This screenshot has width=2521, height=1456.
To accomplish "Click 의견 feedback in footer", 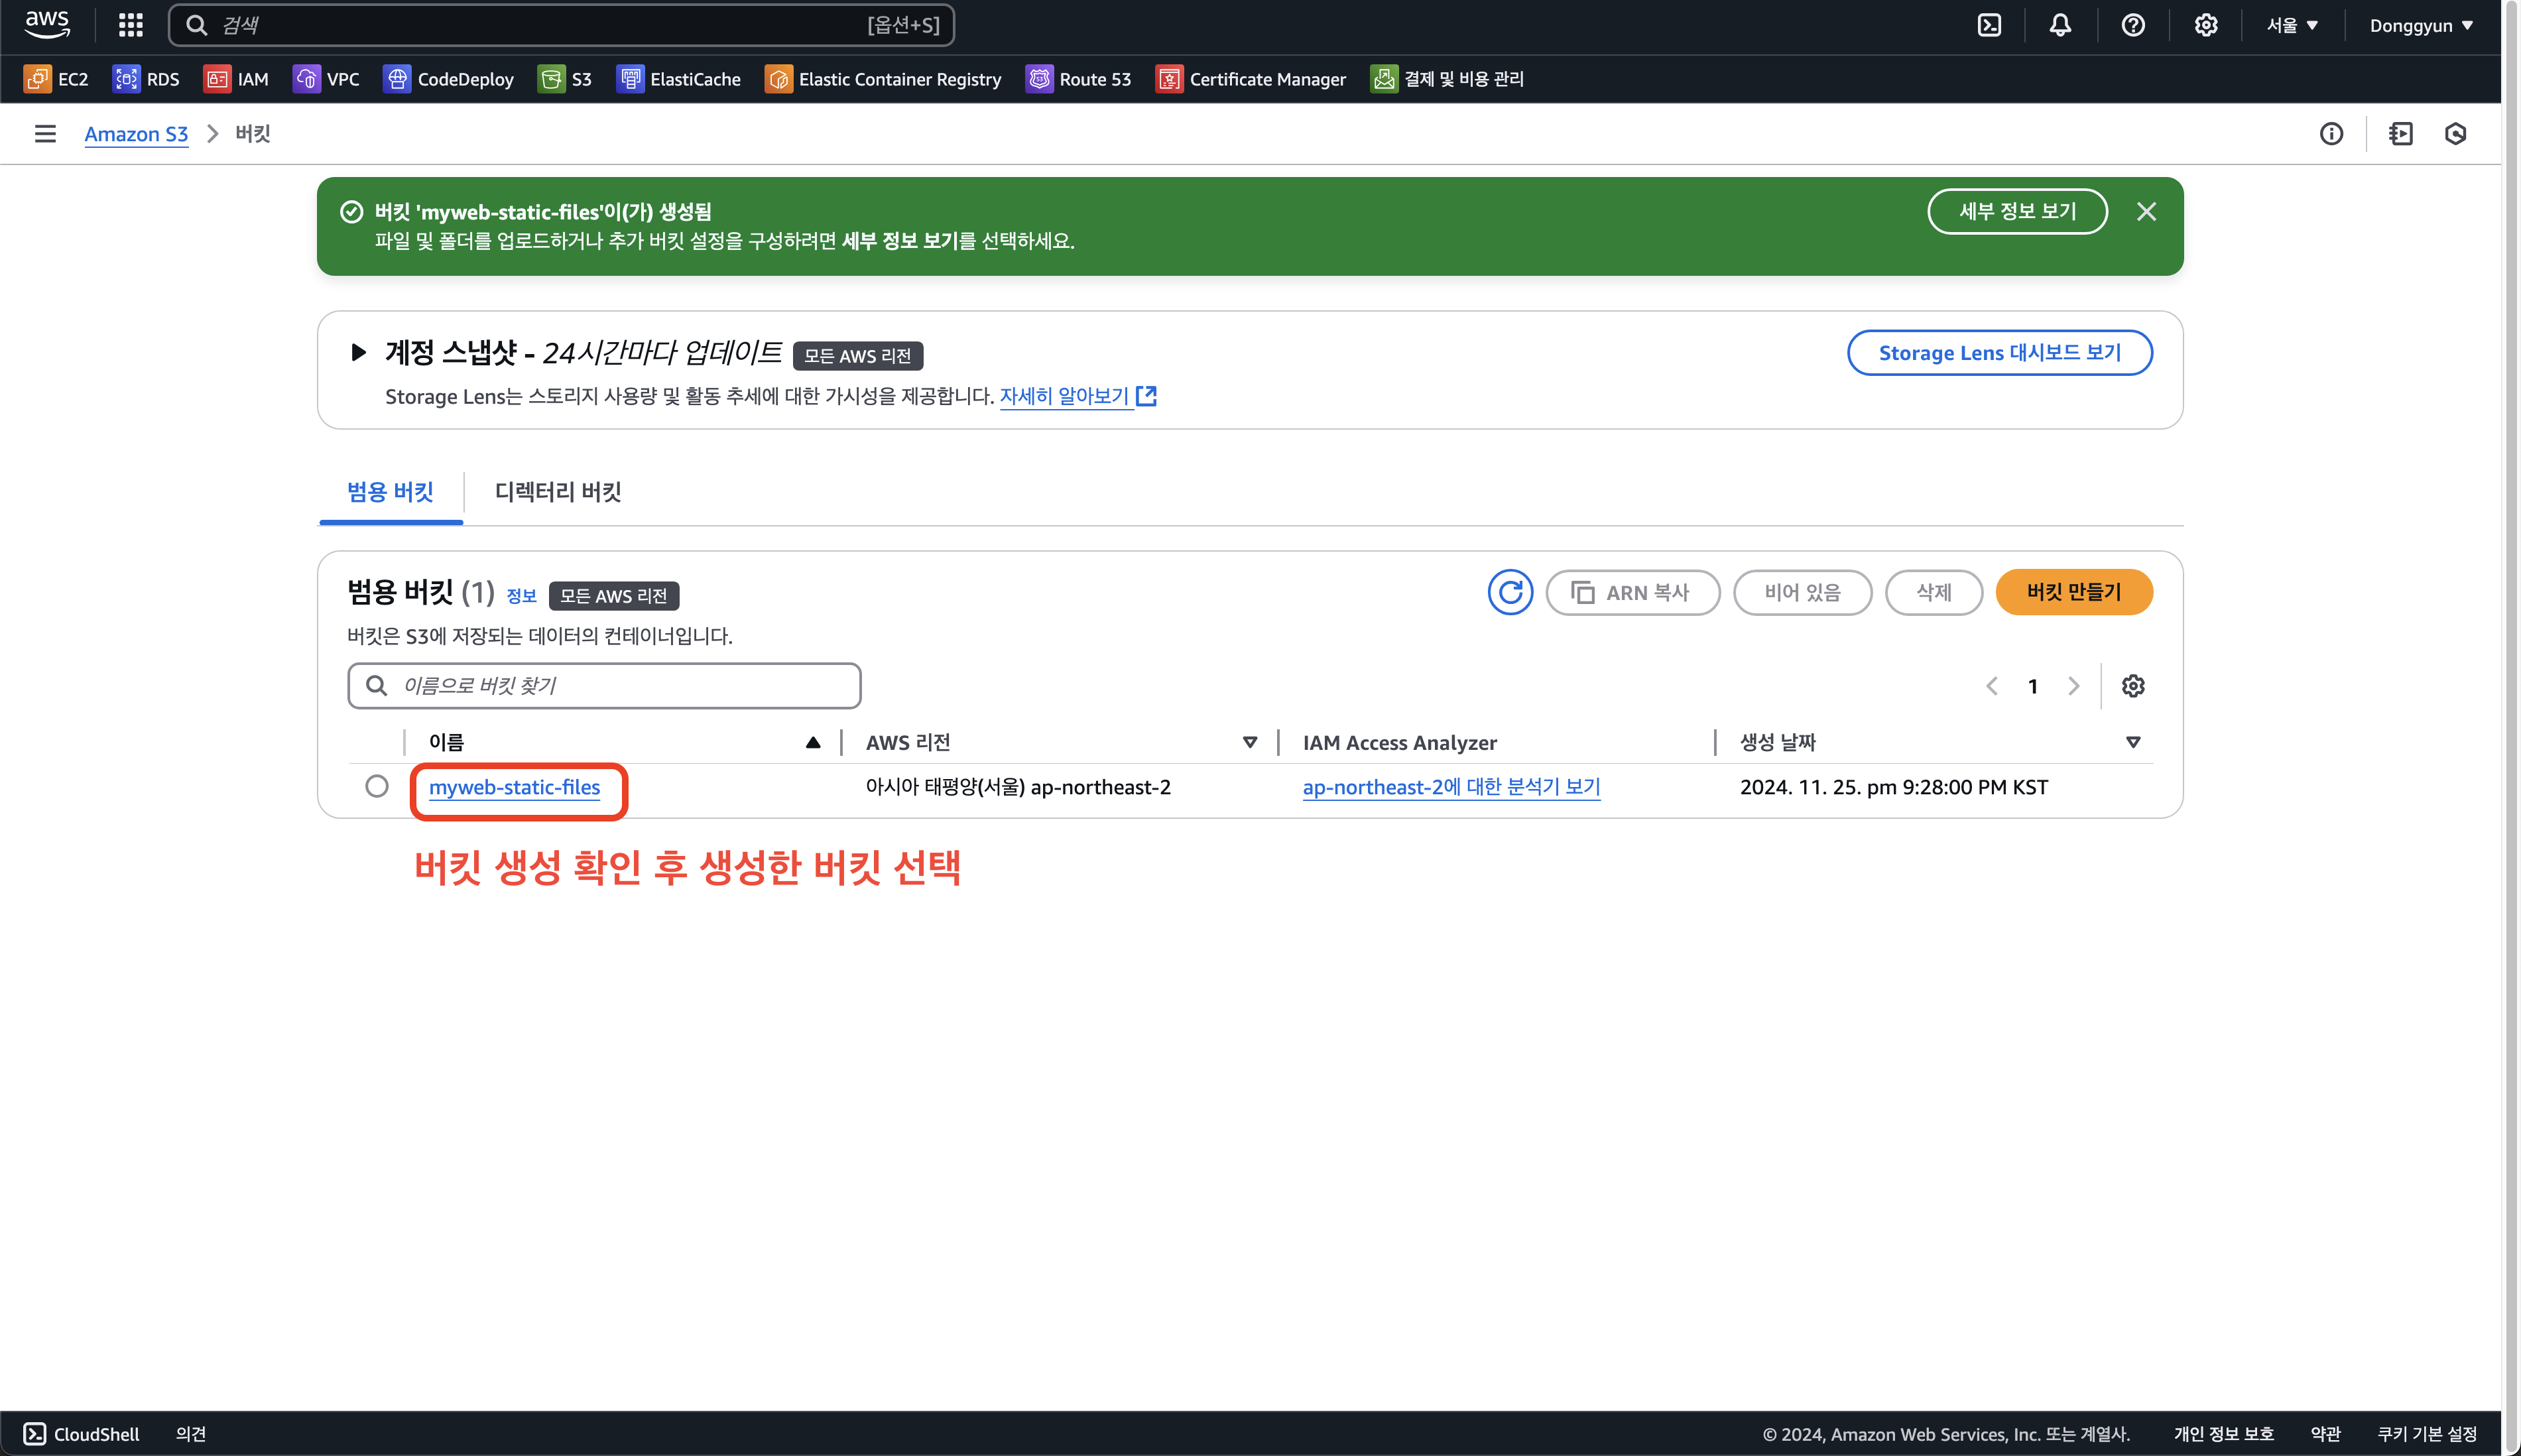I will 190,1434.
